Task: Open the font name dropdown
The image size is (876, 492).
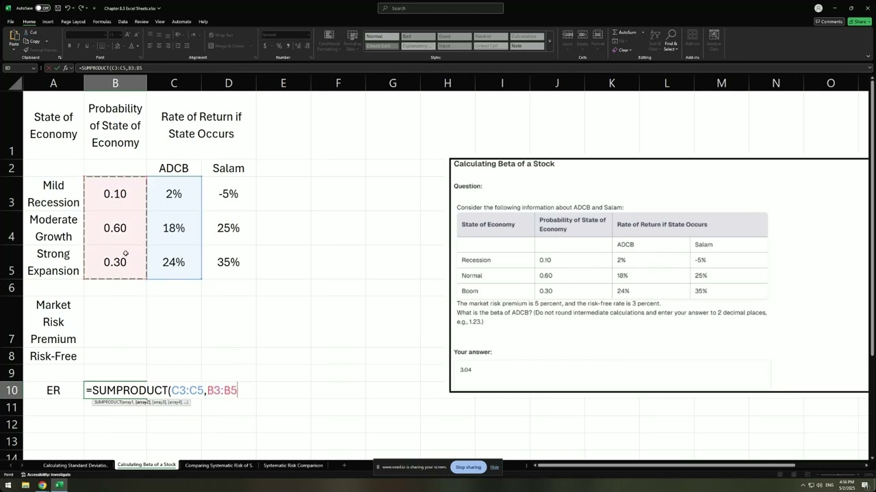Action: click(105, 35)
